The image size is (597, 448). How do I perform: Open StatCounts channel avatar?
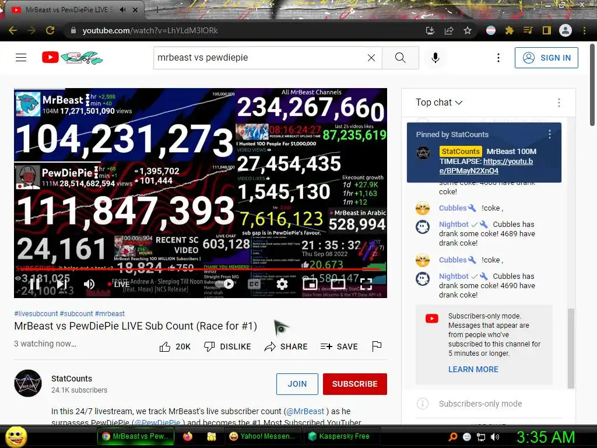tap(28, 383)
